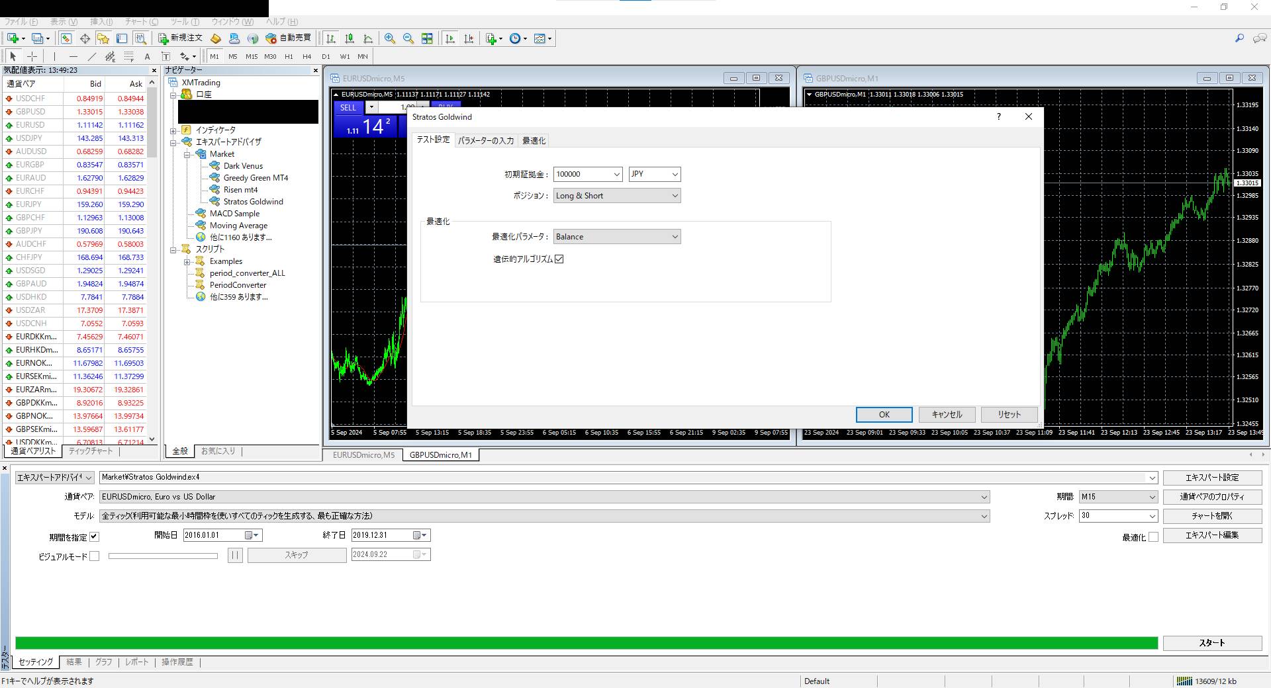Screen dimensions: 1271x688
Task: Open the Profiles toolbar icon
Action: tap(39, 38)
